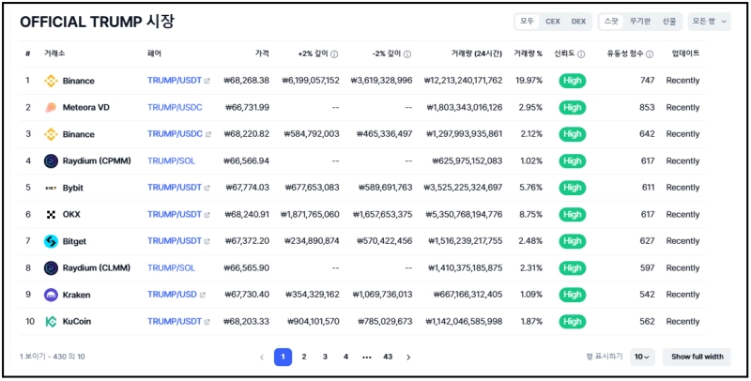
Task: Open the rows-per-page 10 dropdown
Action: (x=642, y=357)
